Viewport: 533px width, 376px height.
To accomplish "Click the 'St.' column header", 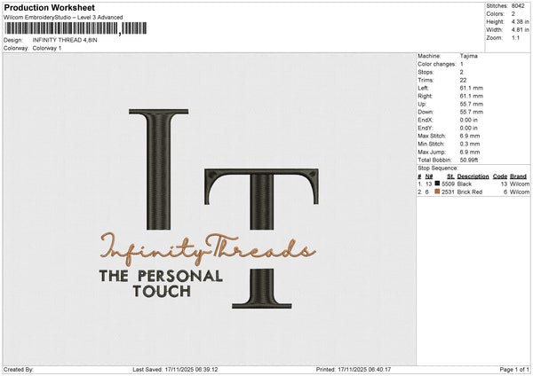I will (x=450, y=176).
